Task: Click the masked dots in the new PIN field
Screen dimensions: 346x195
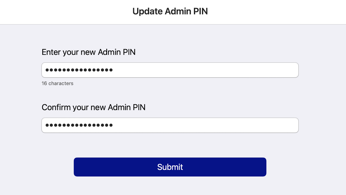Action: tap(79, 70)
